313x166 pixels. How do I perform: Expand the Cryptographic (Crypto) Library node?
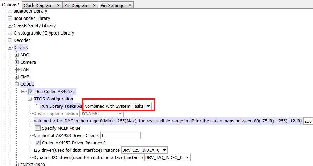tap(10, 33)
